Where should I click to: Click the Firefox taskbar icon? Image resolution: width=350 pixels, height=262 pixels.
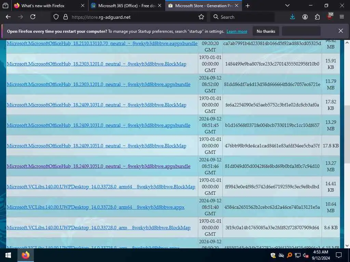[x=26, y=255]
